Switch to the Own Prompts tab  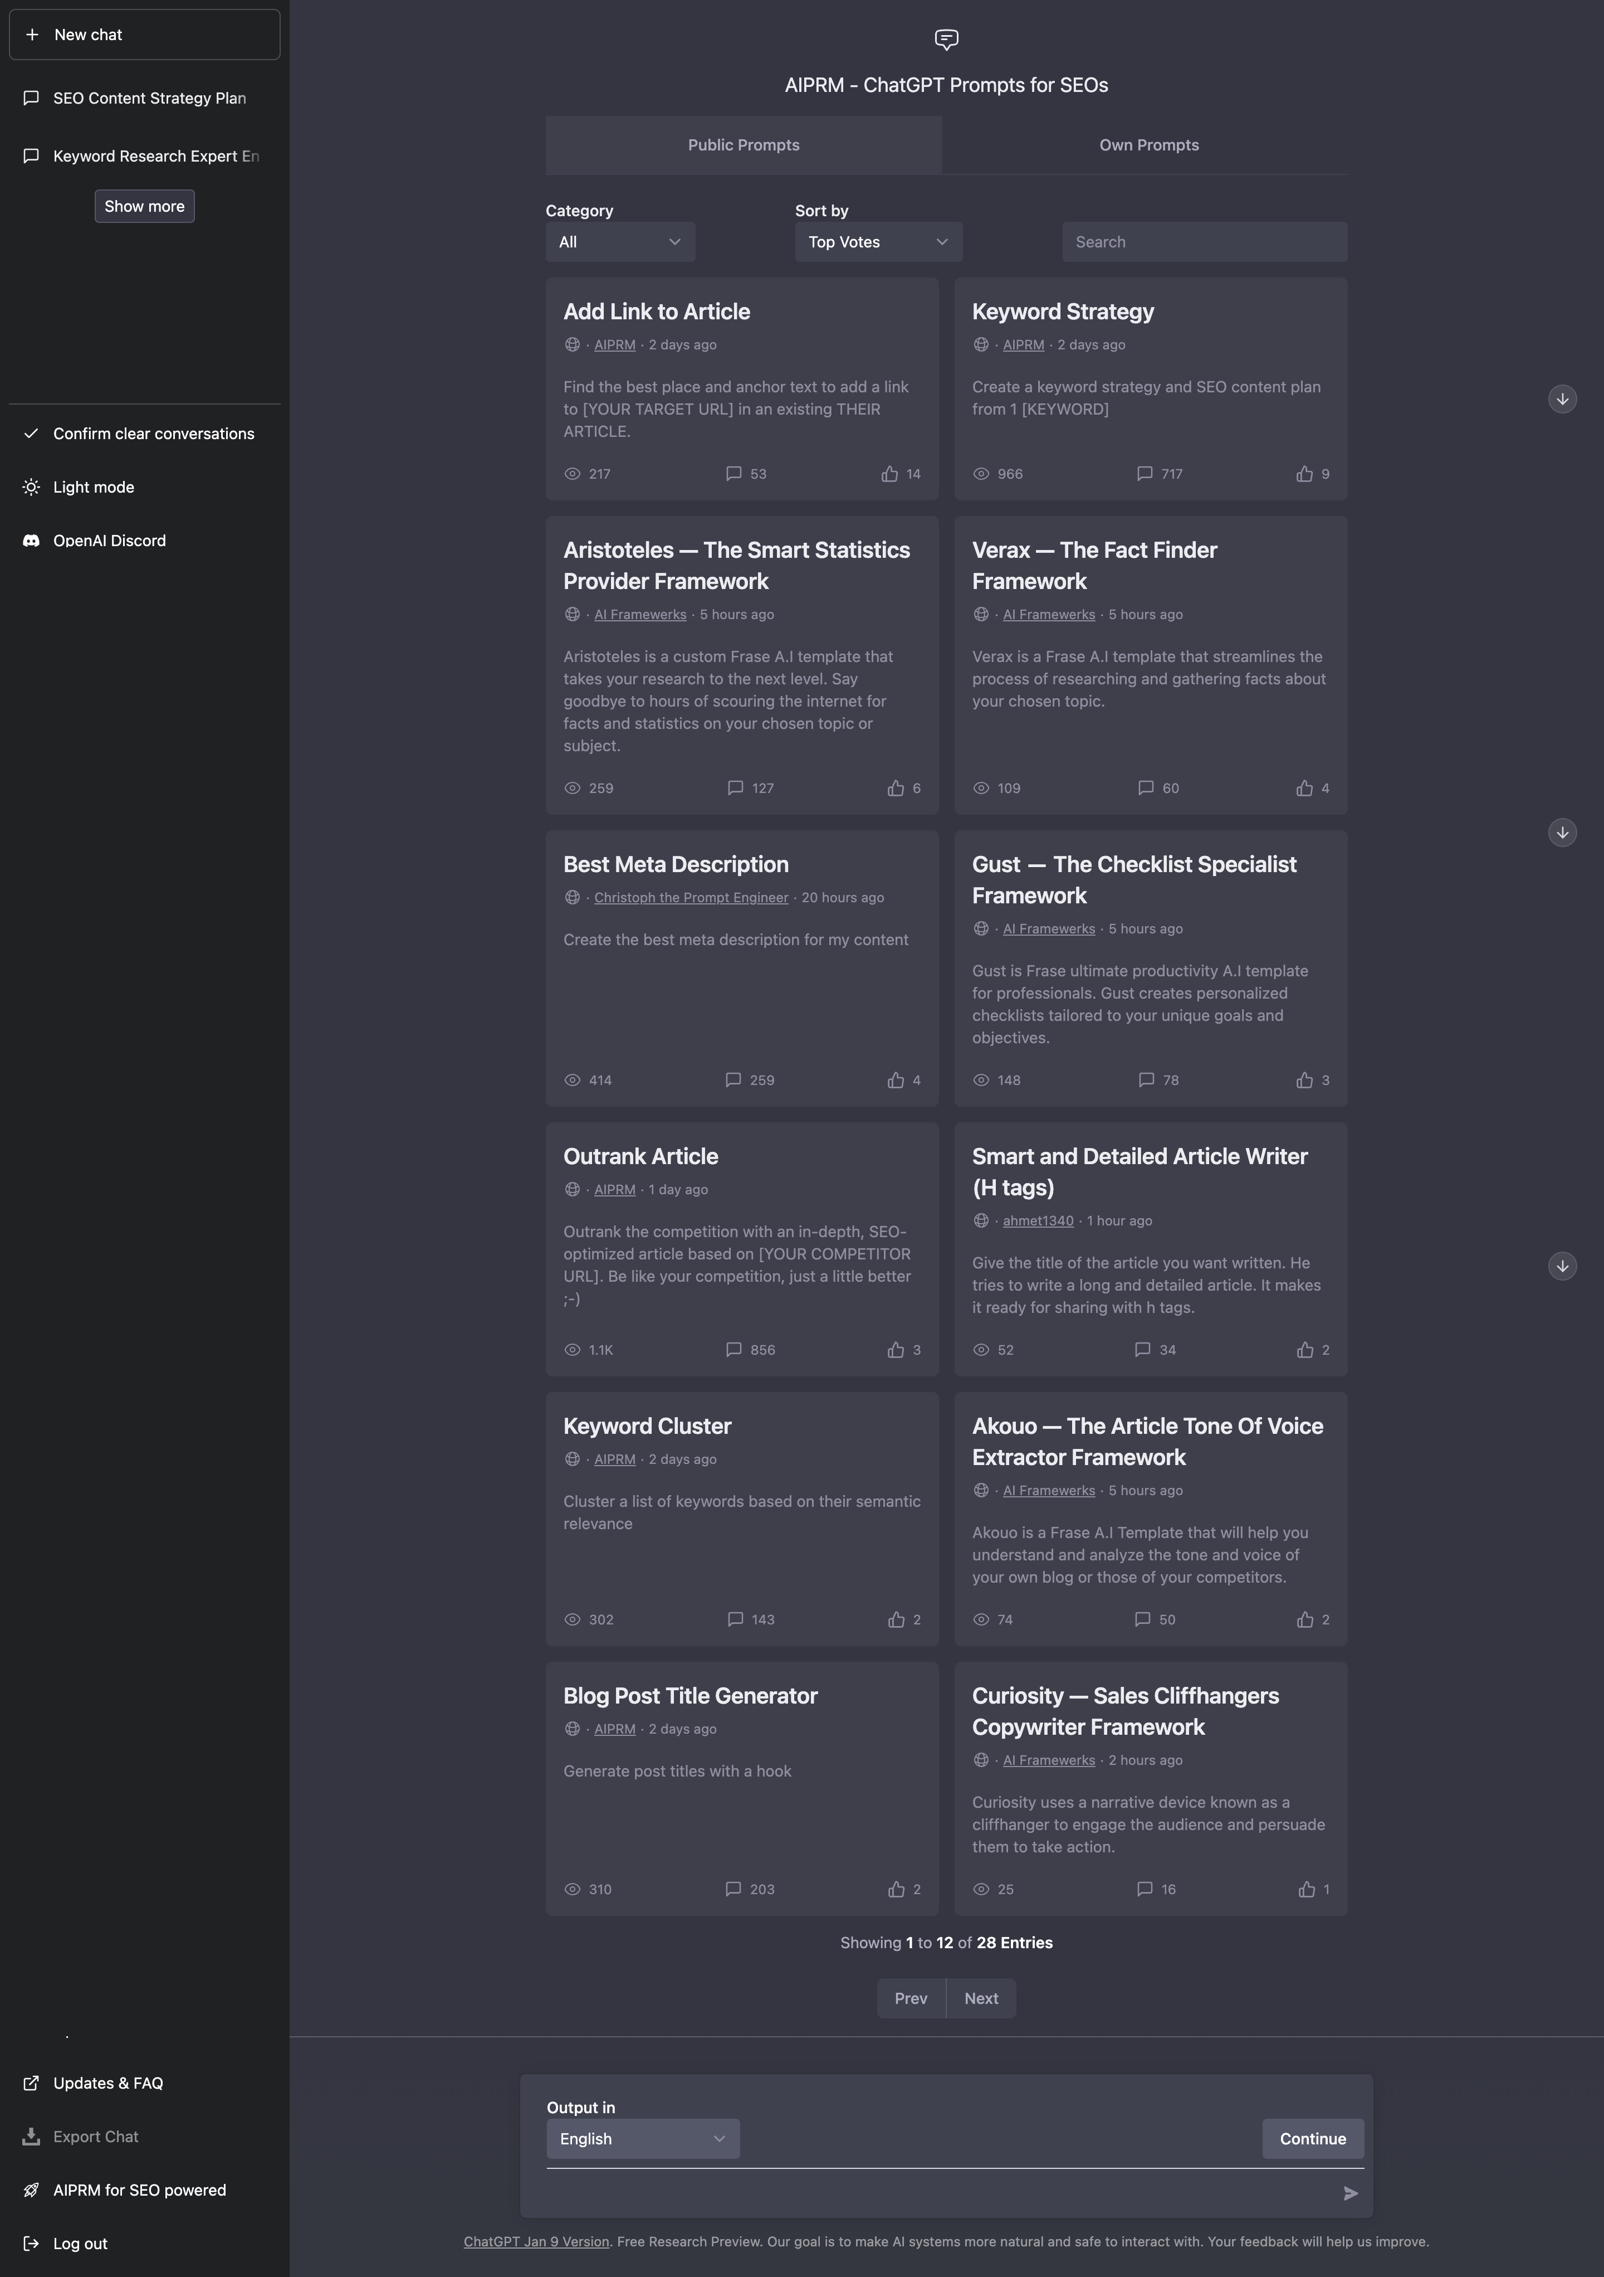(x=1149, y=145)
